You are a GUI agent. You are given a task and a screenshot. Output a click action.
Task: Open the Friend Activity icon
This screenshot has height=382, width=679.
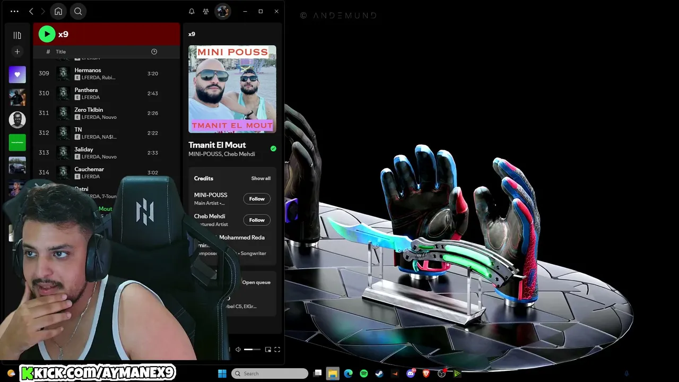click(206, 11)
